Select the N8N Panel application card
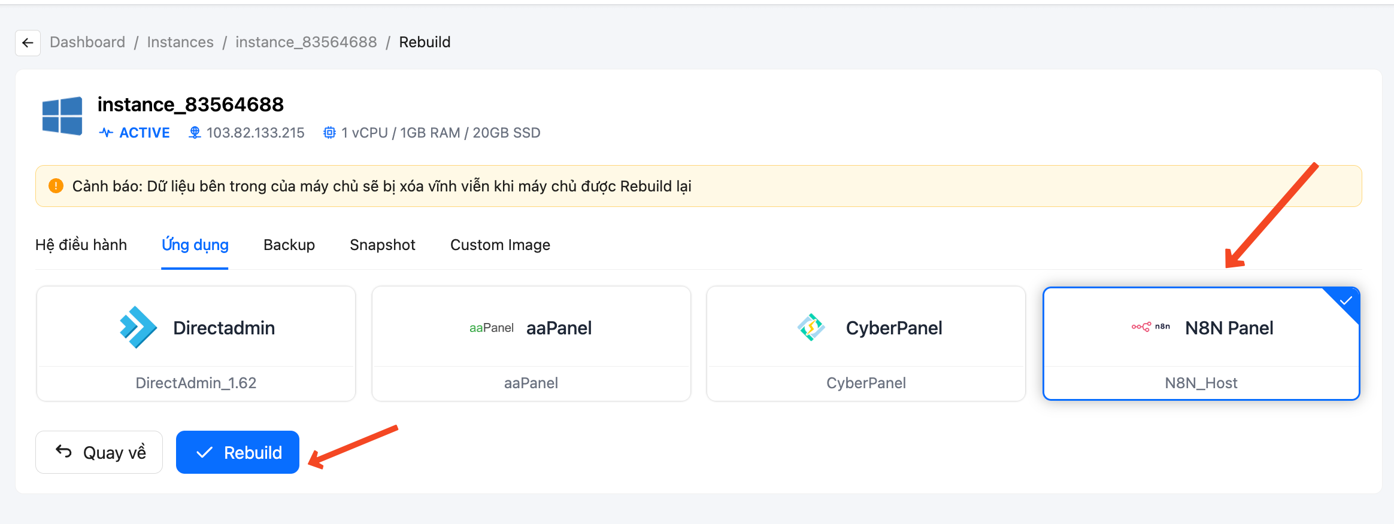This screenshot has width=1394, height=524. [1201, 343]
